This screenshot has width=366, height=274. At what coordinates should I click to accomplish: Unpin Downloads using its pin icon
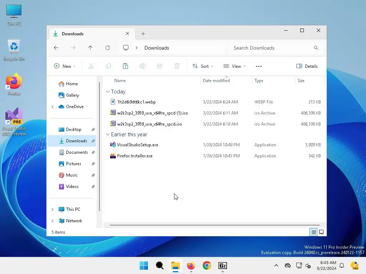point(93,141)
